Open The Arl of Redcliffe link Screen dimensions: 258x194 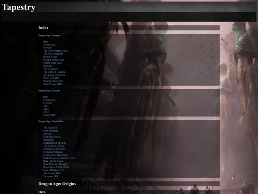(x=53, y=54)
